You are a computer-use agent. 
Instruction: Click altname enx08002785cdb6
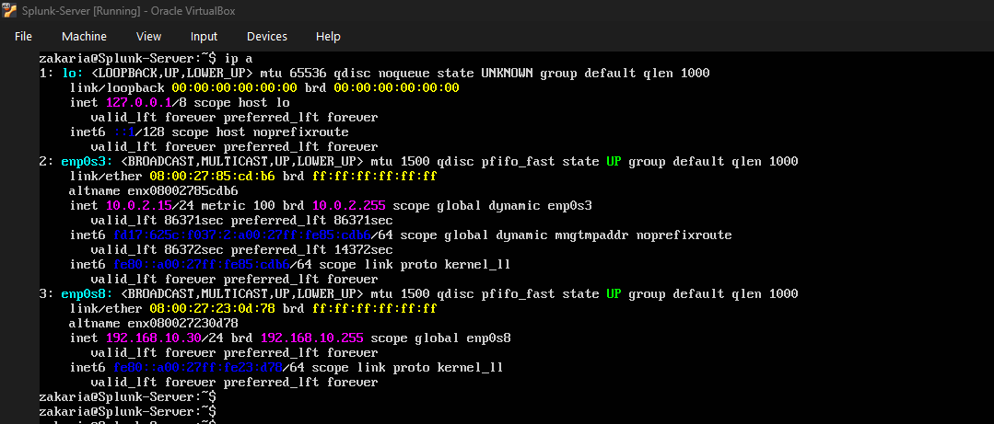pyautogui.click(x=154, y=191)
